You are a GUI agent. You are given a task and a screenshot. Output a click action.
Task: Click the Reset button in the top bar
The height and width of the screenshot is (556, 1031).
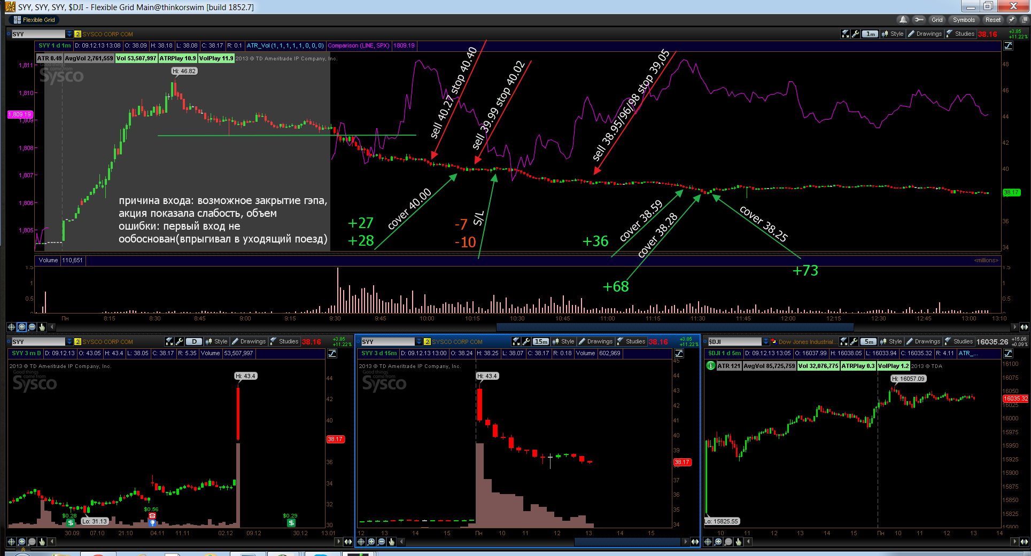tap(993, 20)
